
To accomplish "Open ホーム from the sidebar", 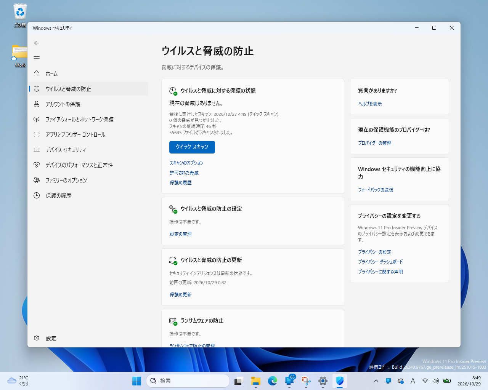I will point(88,74).
